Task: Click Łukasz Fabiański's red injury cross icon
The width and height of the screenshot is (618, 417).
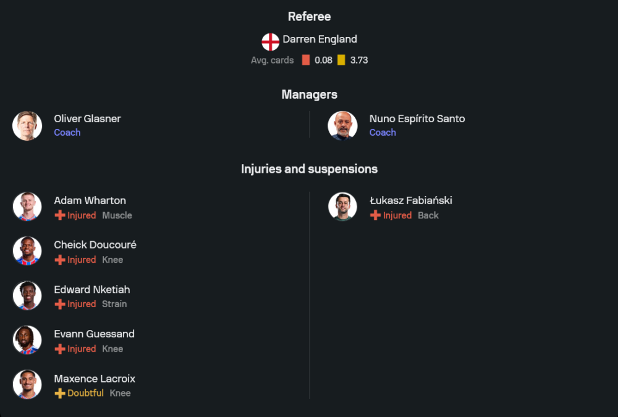Action: click(x=375, y=215)
